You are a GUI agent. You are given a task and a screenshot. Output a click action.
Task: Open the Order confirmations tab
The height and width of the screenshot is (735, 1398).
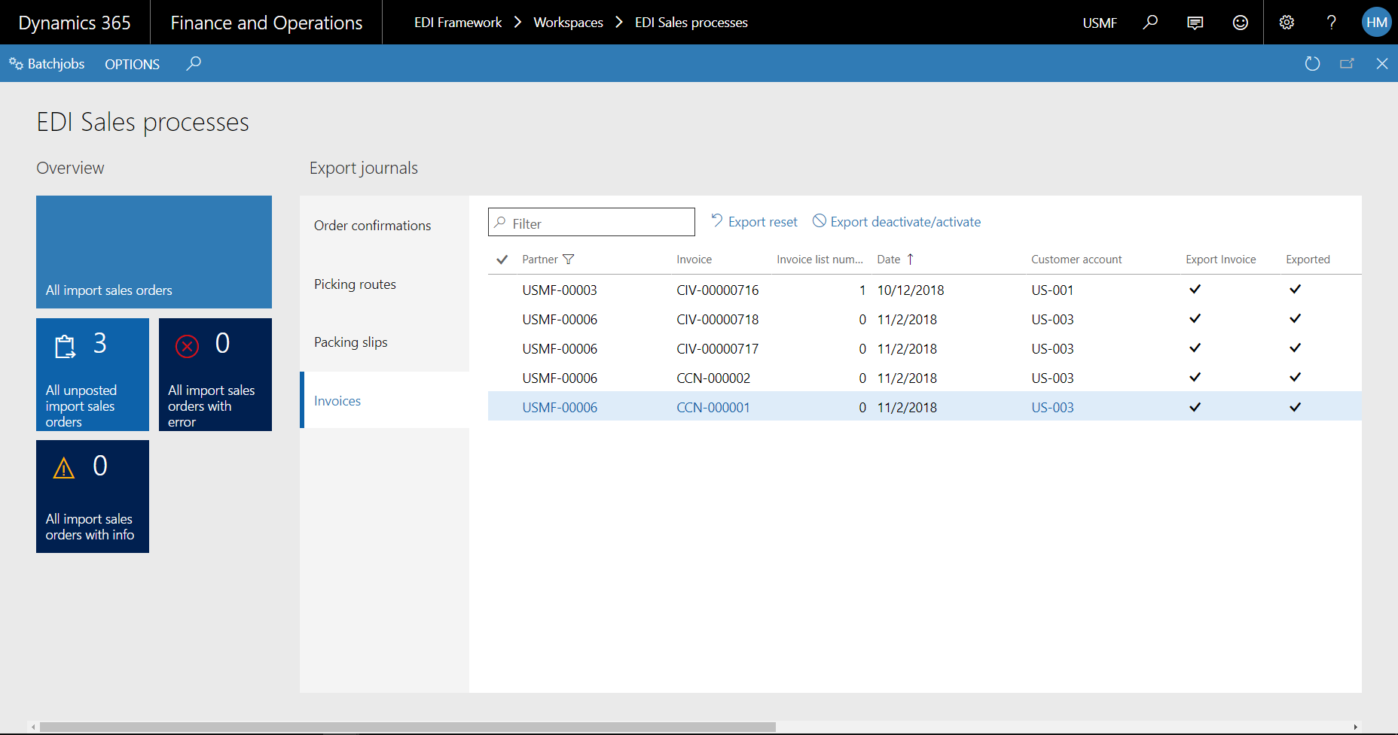pos(384,226)
